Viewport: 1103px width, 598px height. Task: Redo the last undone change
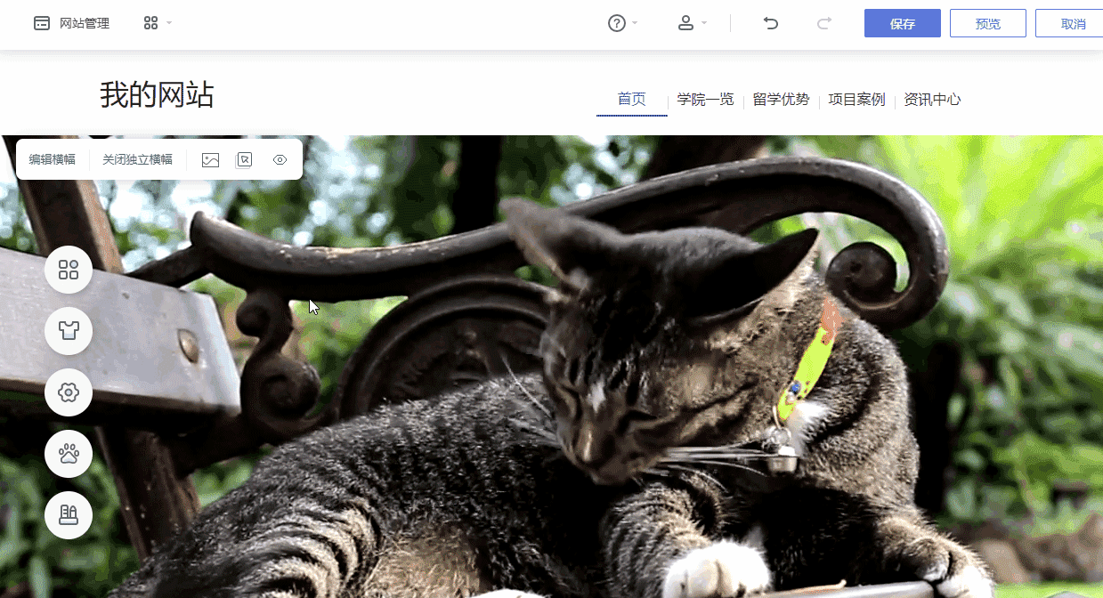click(824, 23)
